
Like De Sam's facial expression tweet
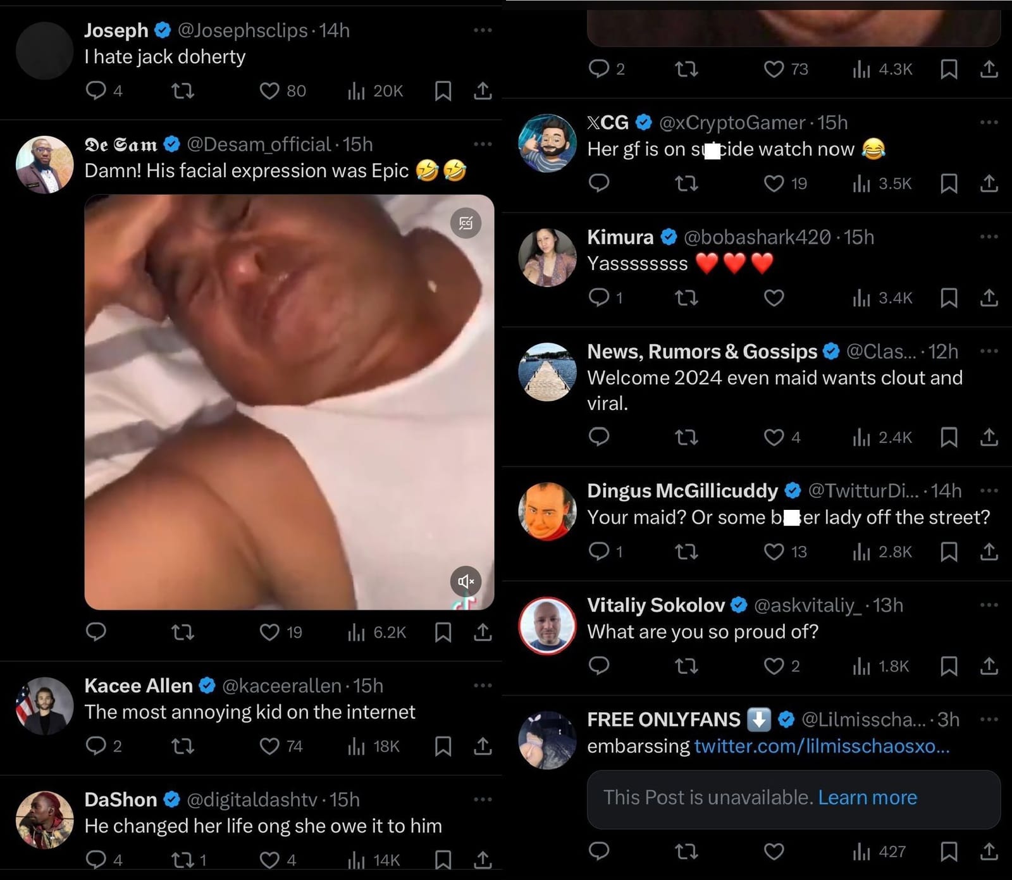[268, 632]
